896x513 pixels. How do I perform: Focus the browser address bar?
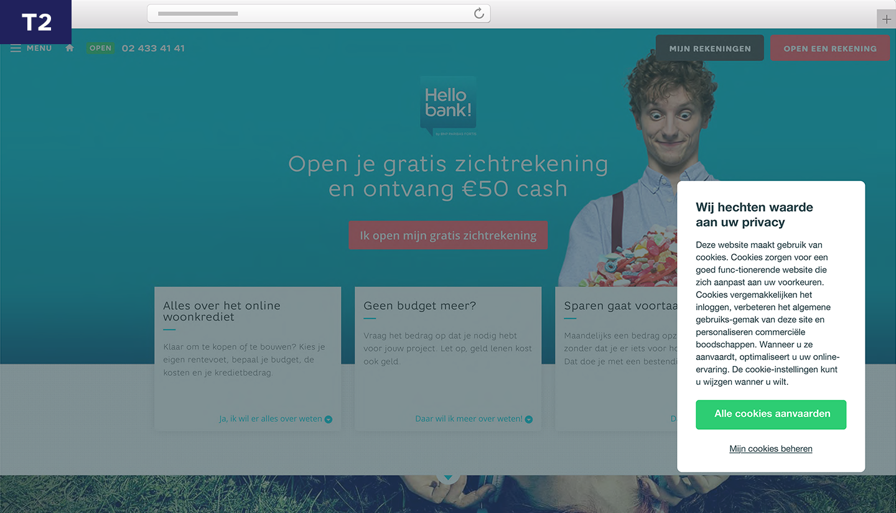point(319,14)
